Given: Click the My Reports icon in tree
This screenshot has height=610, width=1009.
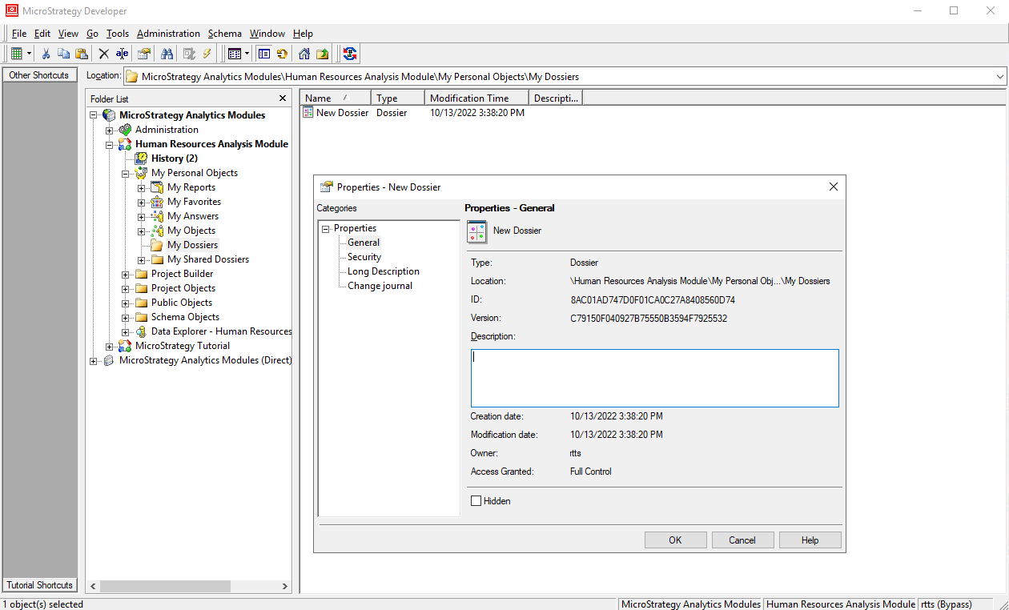Looking at the screenshot, I should click(157, 187).
